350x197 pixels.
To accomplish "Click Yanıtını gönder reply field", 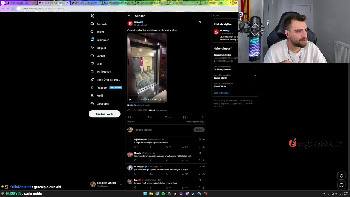I will [163, 130].
